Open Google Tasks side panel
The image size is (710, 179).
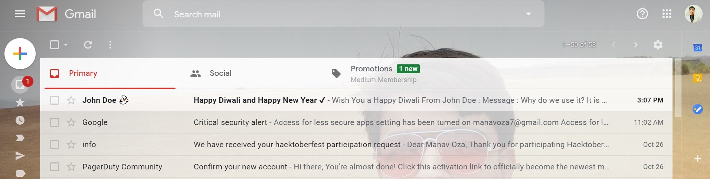click(697, 109)
